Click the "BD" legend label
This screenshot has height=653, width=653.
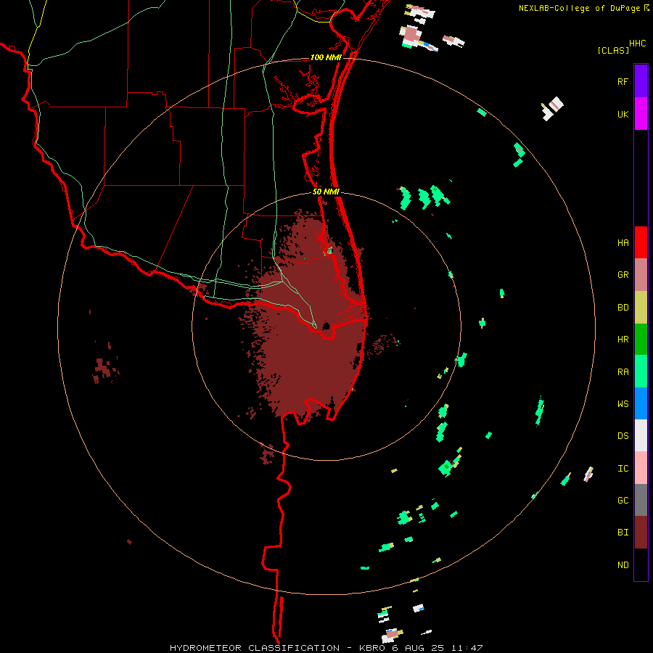click(x=623, y=308)
